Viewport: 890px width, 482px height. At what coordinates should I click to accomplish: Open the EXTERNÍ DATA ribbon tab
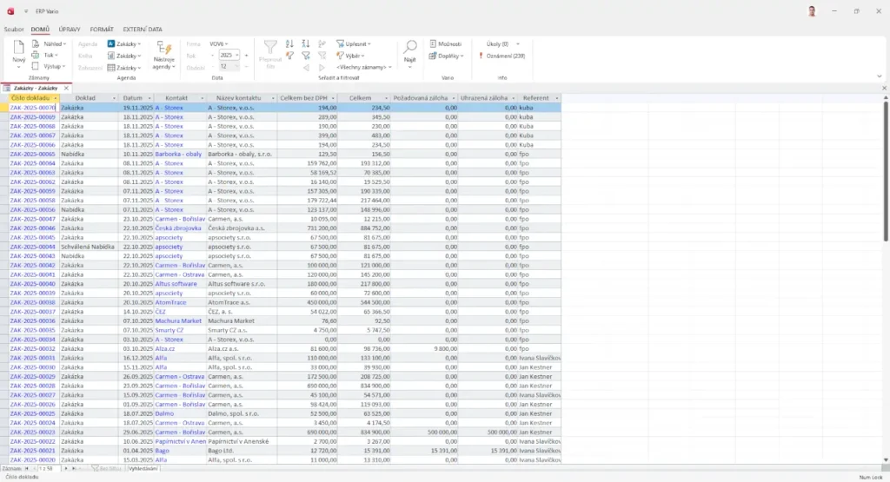click(142, 30)
